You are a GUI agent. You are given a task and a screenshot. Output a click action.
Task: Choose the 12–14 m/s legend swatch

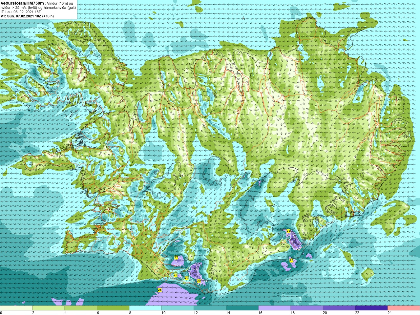point(210,308)
